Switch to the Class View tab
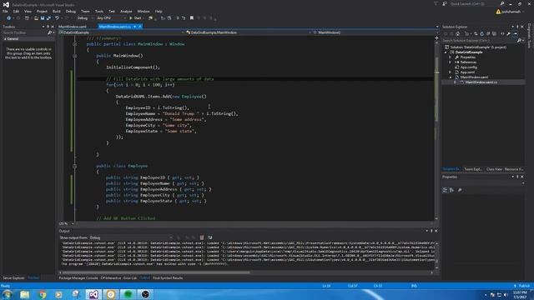The width and height of the screenshot is (534, 300). tap(494, 169)
